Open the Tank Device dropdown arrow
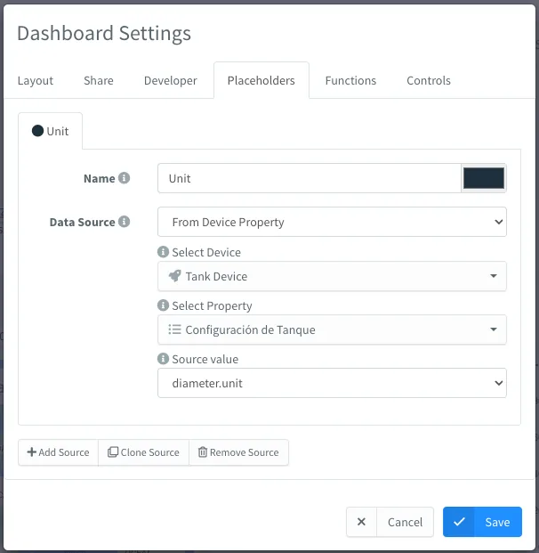The width and height of the screenshot is (539, 553). 494,276
